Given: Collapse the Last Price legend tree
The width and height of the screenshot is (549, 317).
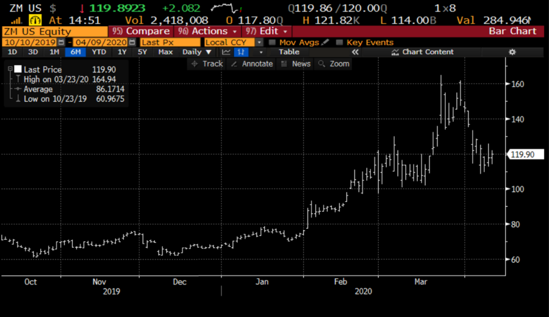Looking at the screenshot, I should click(x=10, y=69).
